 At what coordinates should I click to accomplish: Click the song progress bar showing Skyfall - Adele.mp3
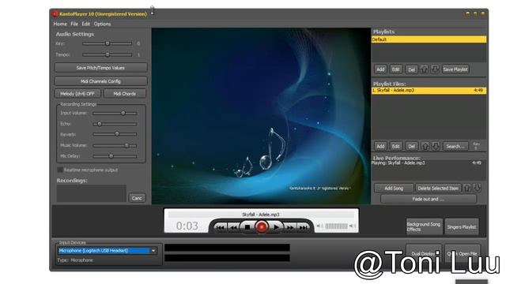click(x=261, y=215)
